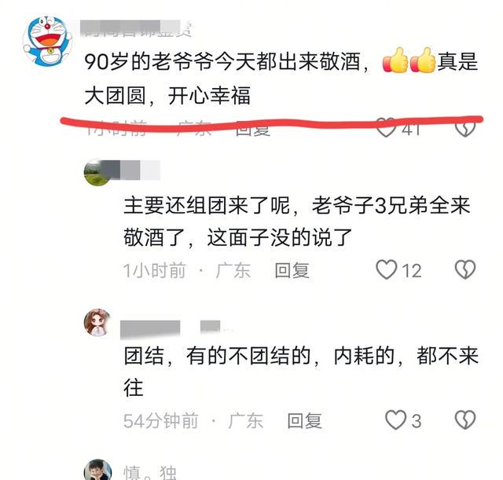Open the child photo avatar at bottom
Image resolution: width=503 pixels, height=480 pixels.
(97, 470)
